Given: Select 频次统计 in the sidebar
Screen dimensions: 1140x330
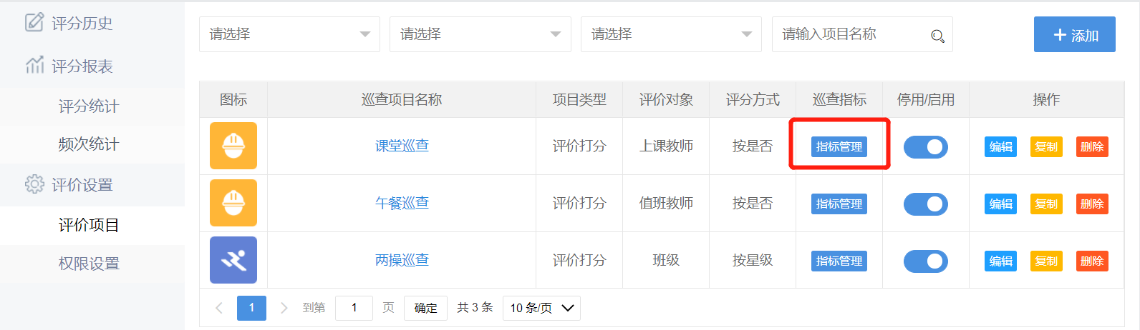Looking at the screenshot, I should [x=89, y=144].
